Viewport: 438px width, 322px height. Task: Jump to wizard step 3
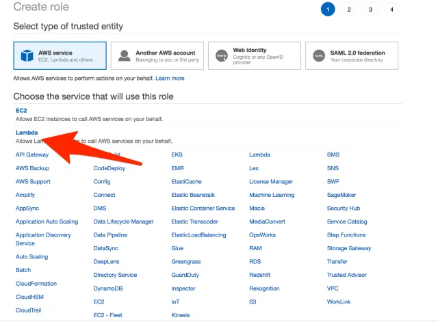370,9
